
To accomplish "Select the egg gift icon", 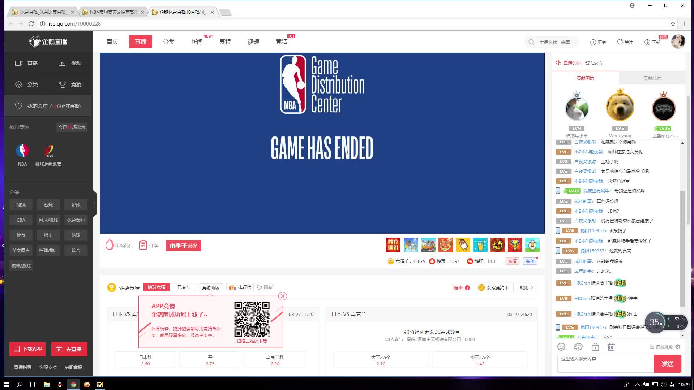I will tap(532, 245).
